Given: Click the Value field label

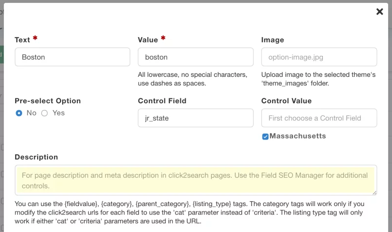Looking at the screenshot, I should [148, 40].
